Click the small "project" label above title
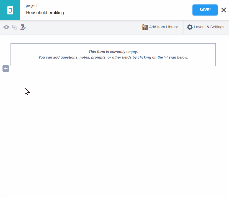This screenshot has height=197, width=229. tap(32, 6)
